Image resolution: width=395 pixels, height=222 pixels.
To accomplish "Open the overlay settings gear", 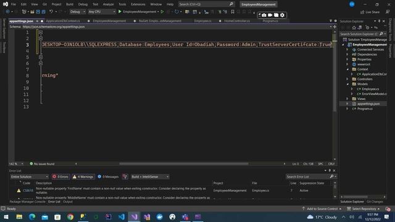I will [x=283, y=15].
